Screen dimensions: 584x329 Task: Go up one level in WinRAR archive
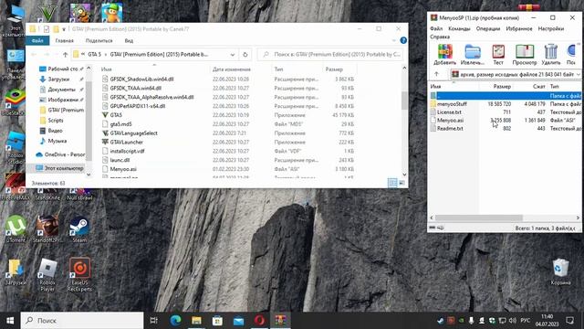click(x=436, y=74)
